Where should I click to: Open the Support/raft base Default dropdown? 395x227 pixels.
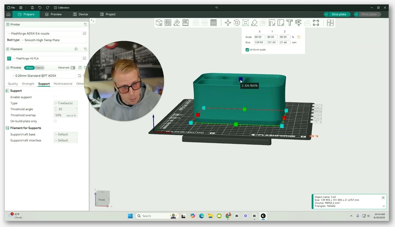pos(66,134)
